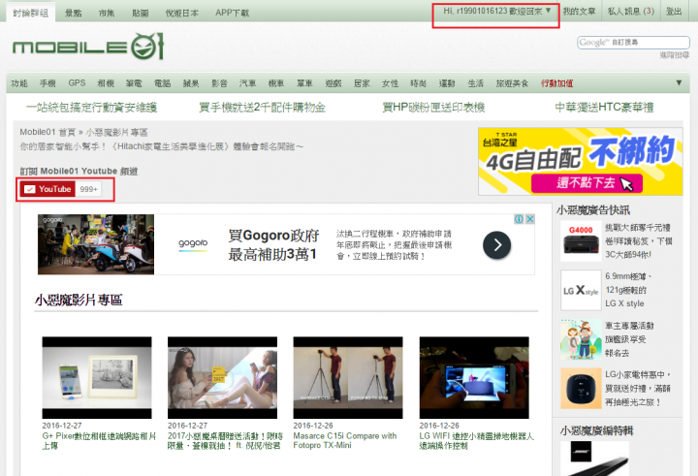Select the 女性 category
Image resolution: width=698 pixels, height=476 pixels.
pos(390,83)
